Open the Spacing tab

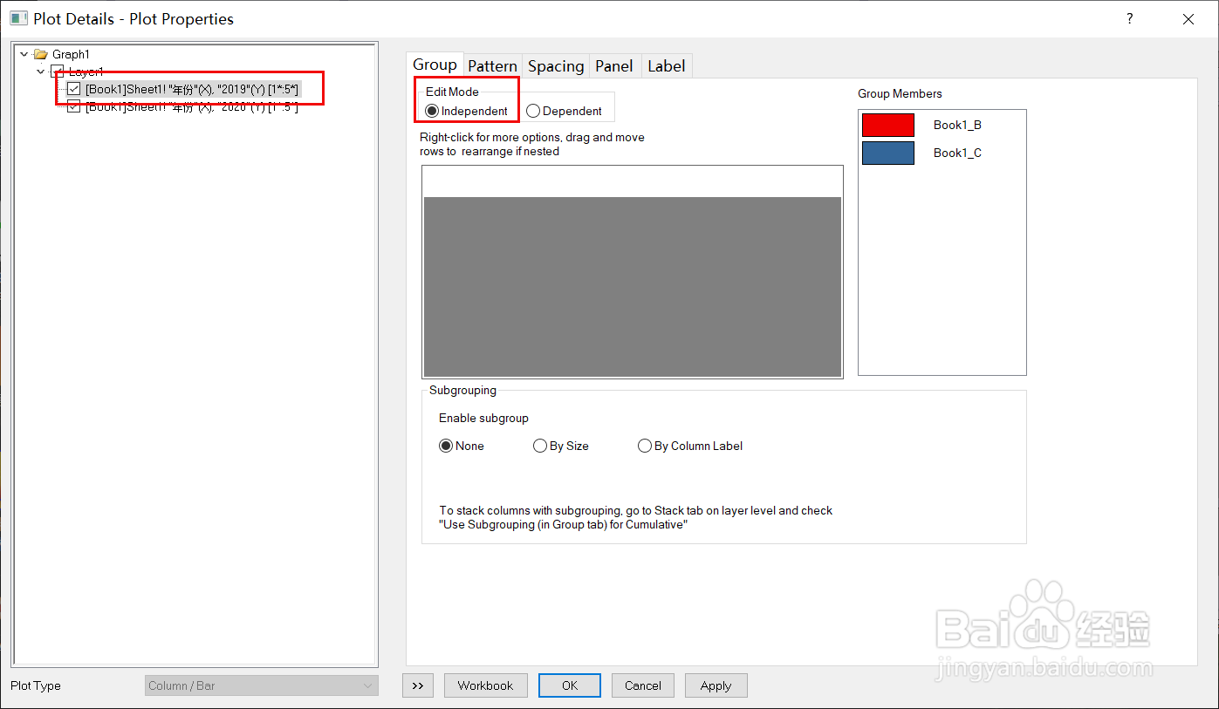(556, 66)
